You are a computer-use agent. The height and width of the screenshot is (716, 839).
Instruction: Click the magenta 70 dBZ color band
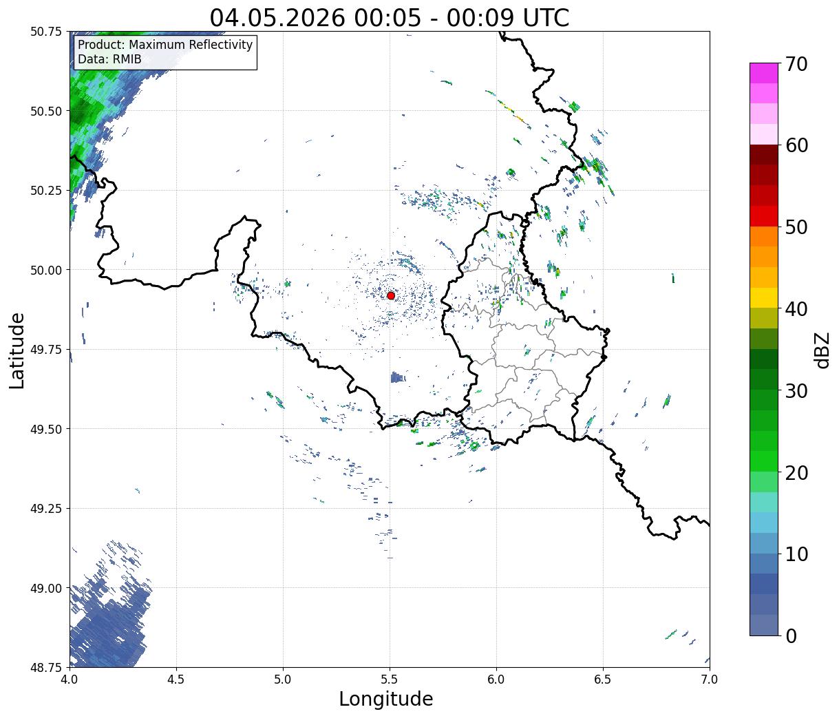[x=764, y=73]
